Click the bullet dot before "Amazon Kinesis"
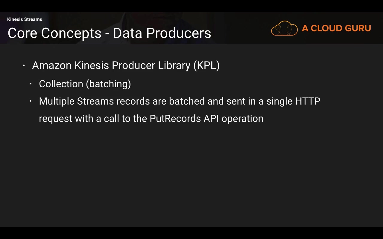383x239 pixels. 24,66
